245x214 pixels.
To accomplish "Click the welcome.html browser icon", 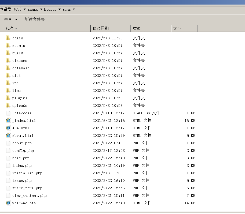I will click(8, 203).
